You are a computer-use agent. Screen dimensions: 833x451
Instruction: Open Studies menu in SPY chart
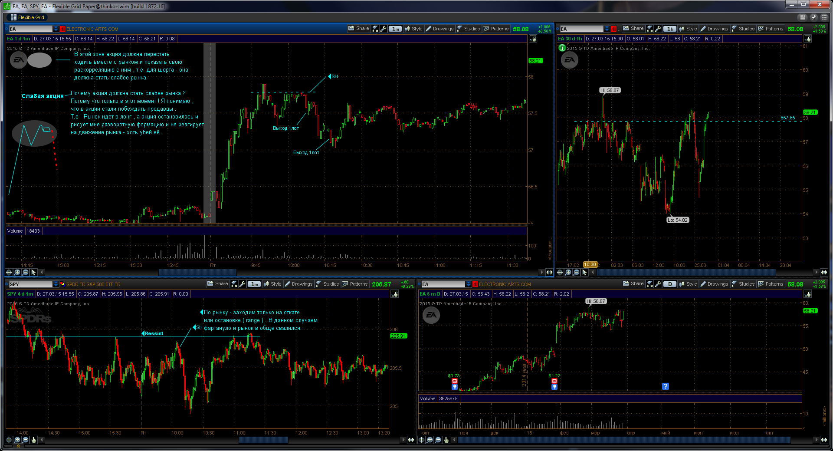327,284
